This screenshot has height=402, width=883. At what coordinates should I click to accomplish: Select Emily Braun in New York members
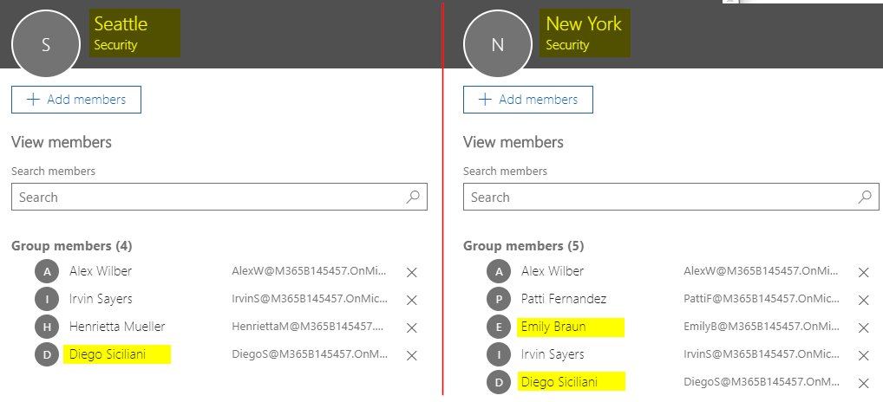pyautogui.click(x=553, y=327)
